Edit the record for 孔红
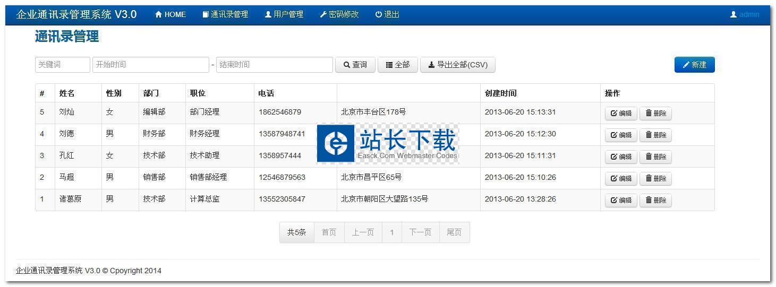776x287 pixels. (621, 156)
